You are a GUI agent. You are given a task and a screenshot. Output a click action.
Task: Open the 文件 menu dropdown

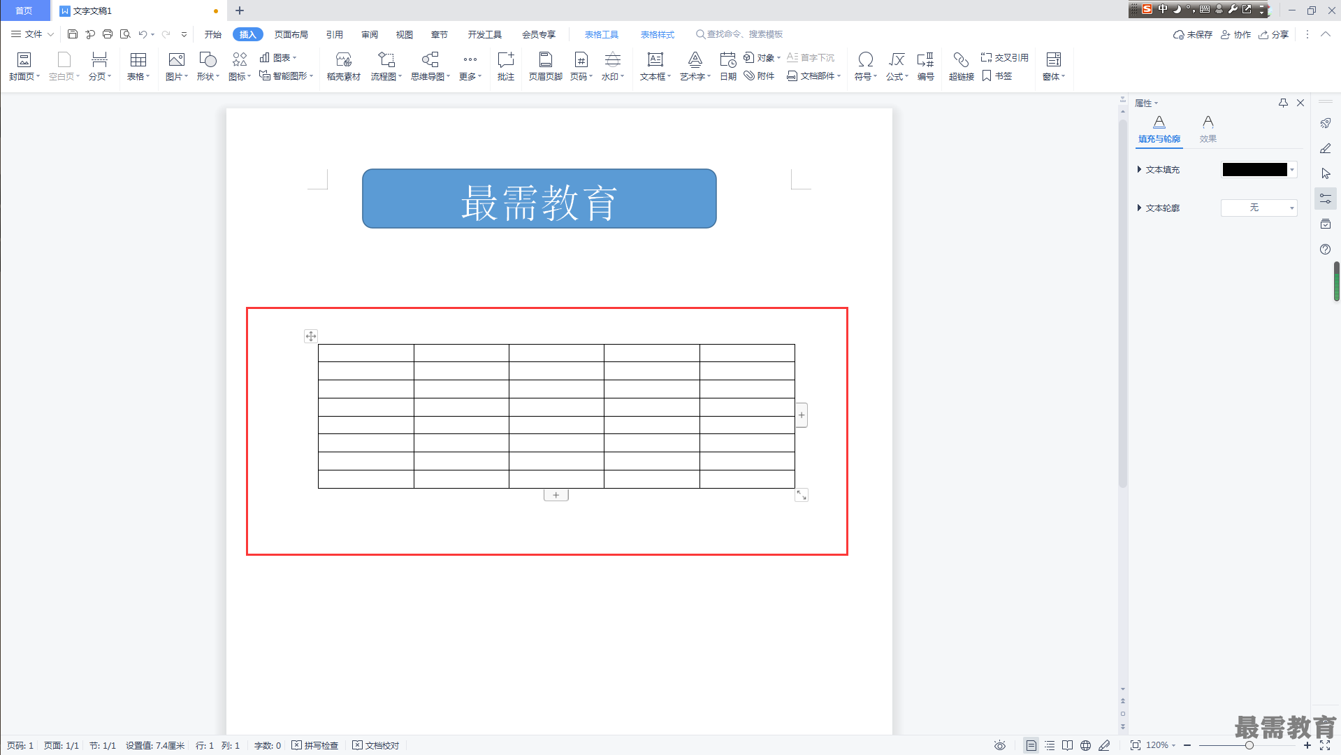click(32, 34)
